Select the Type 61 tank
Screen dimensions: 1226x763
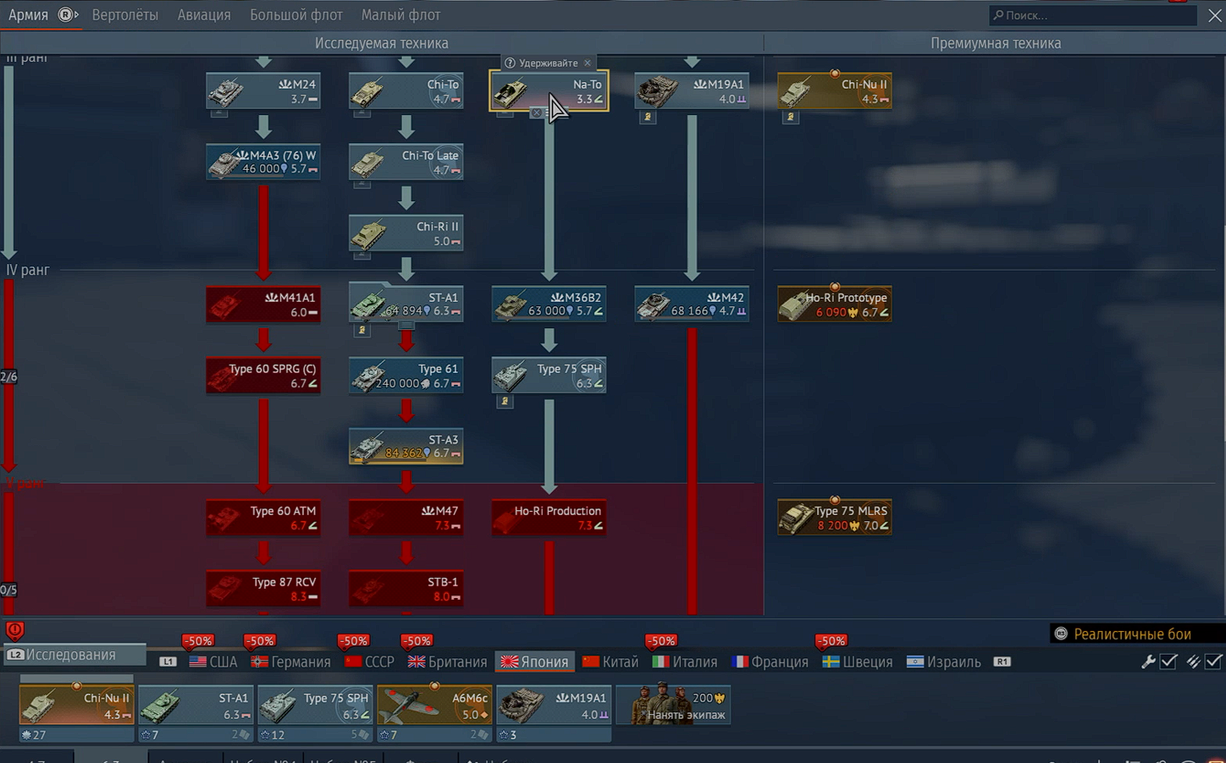(406, 376)
